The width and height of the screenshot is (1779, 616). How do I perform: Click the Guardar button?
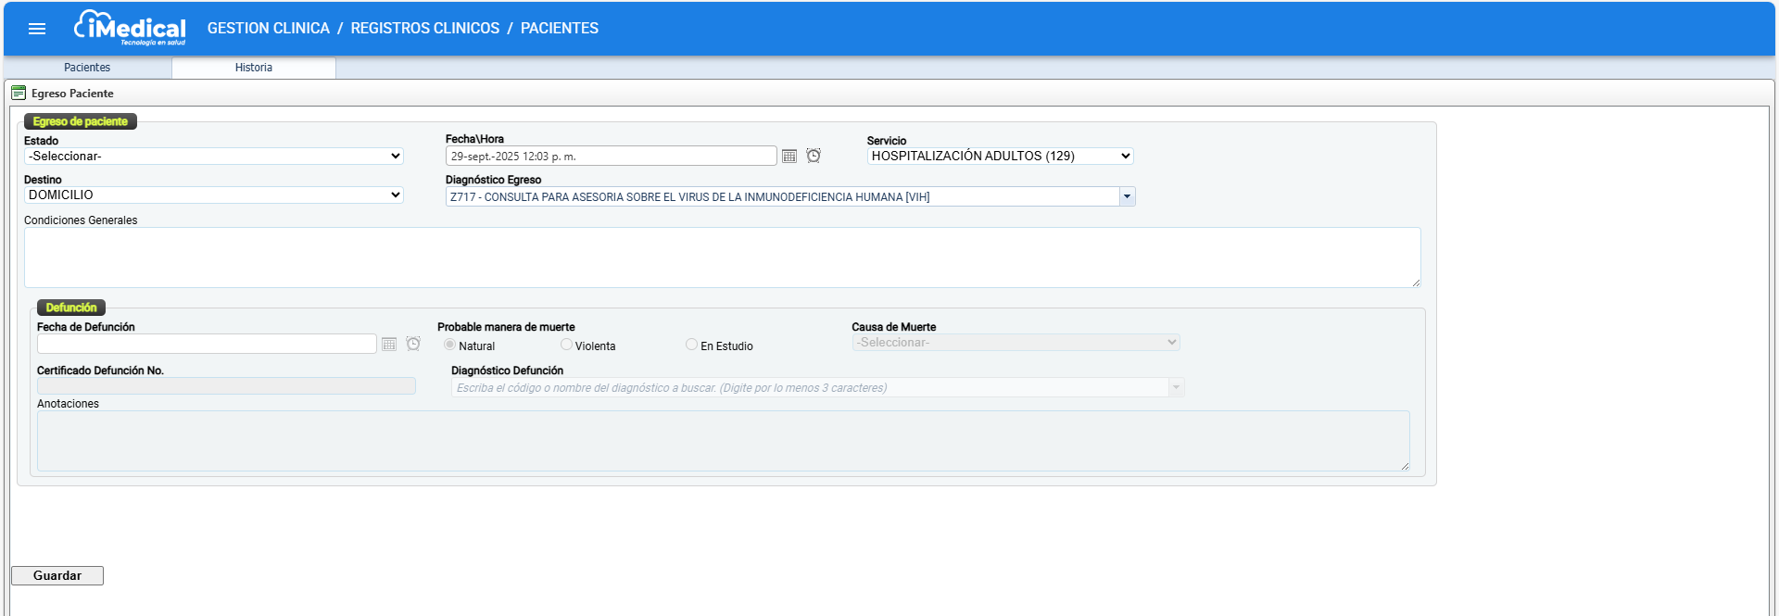coord(57,575)
